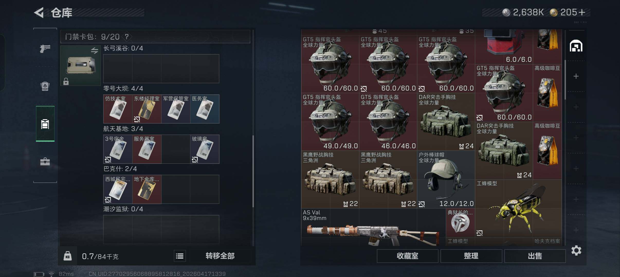Screen dimensions: 620x277
Task: Click the 整理 sort button
Action: pos(471,256)
